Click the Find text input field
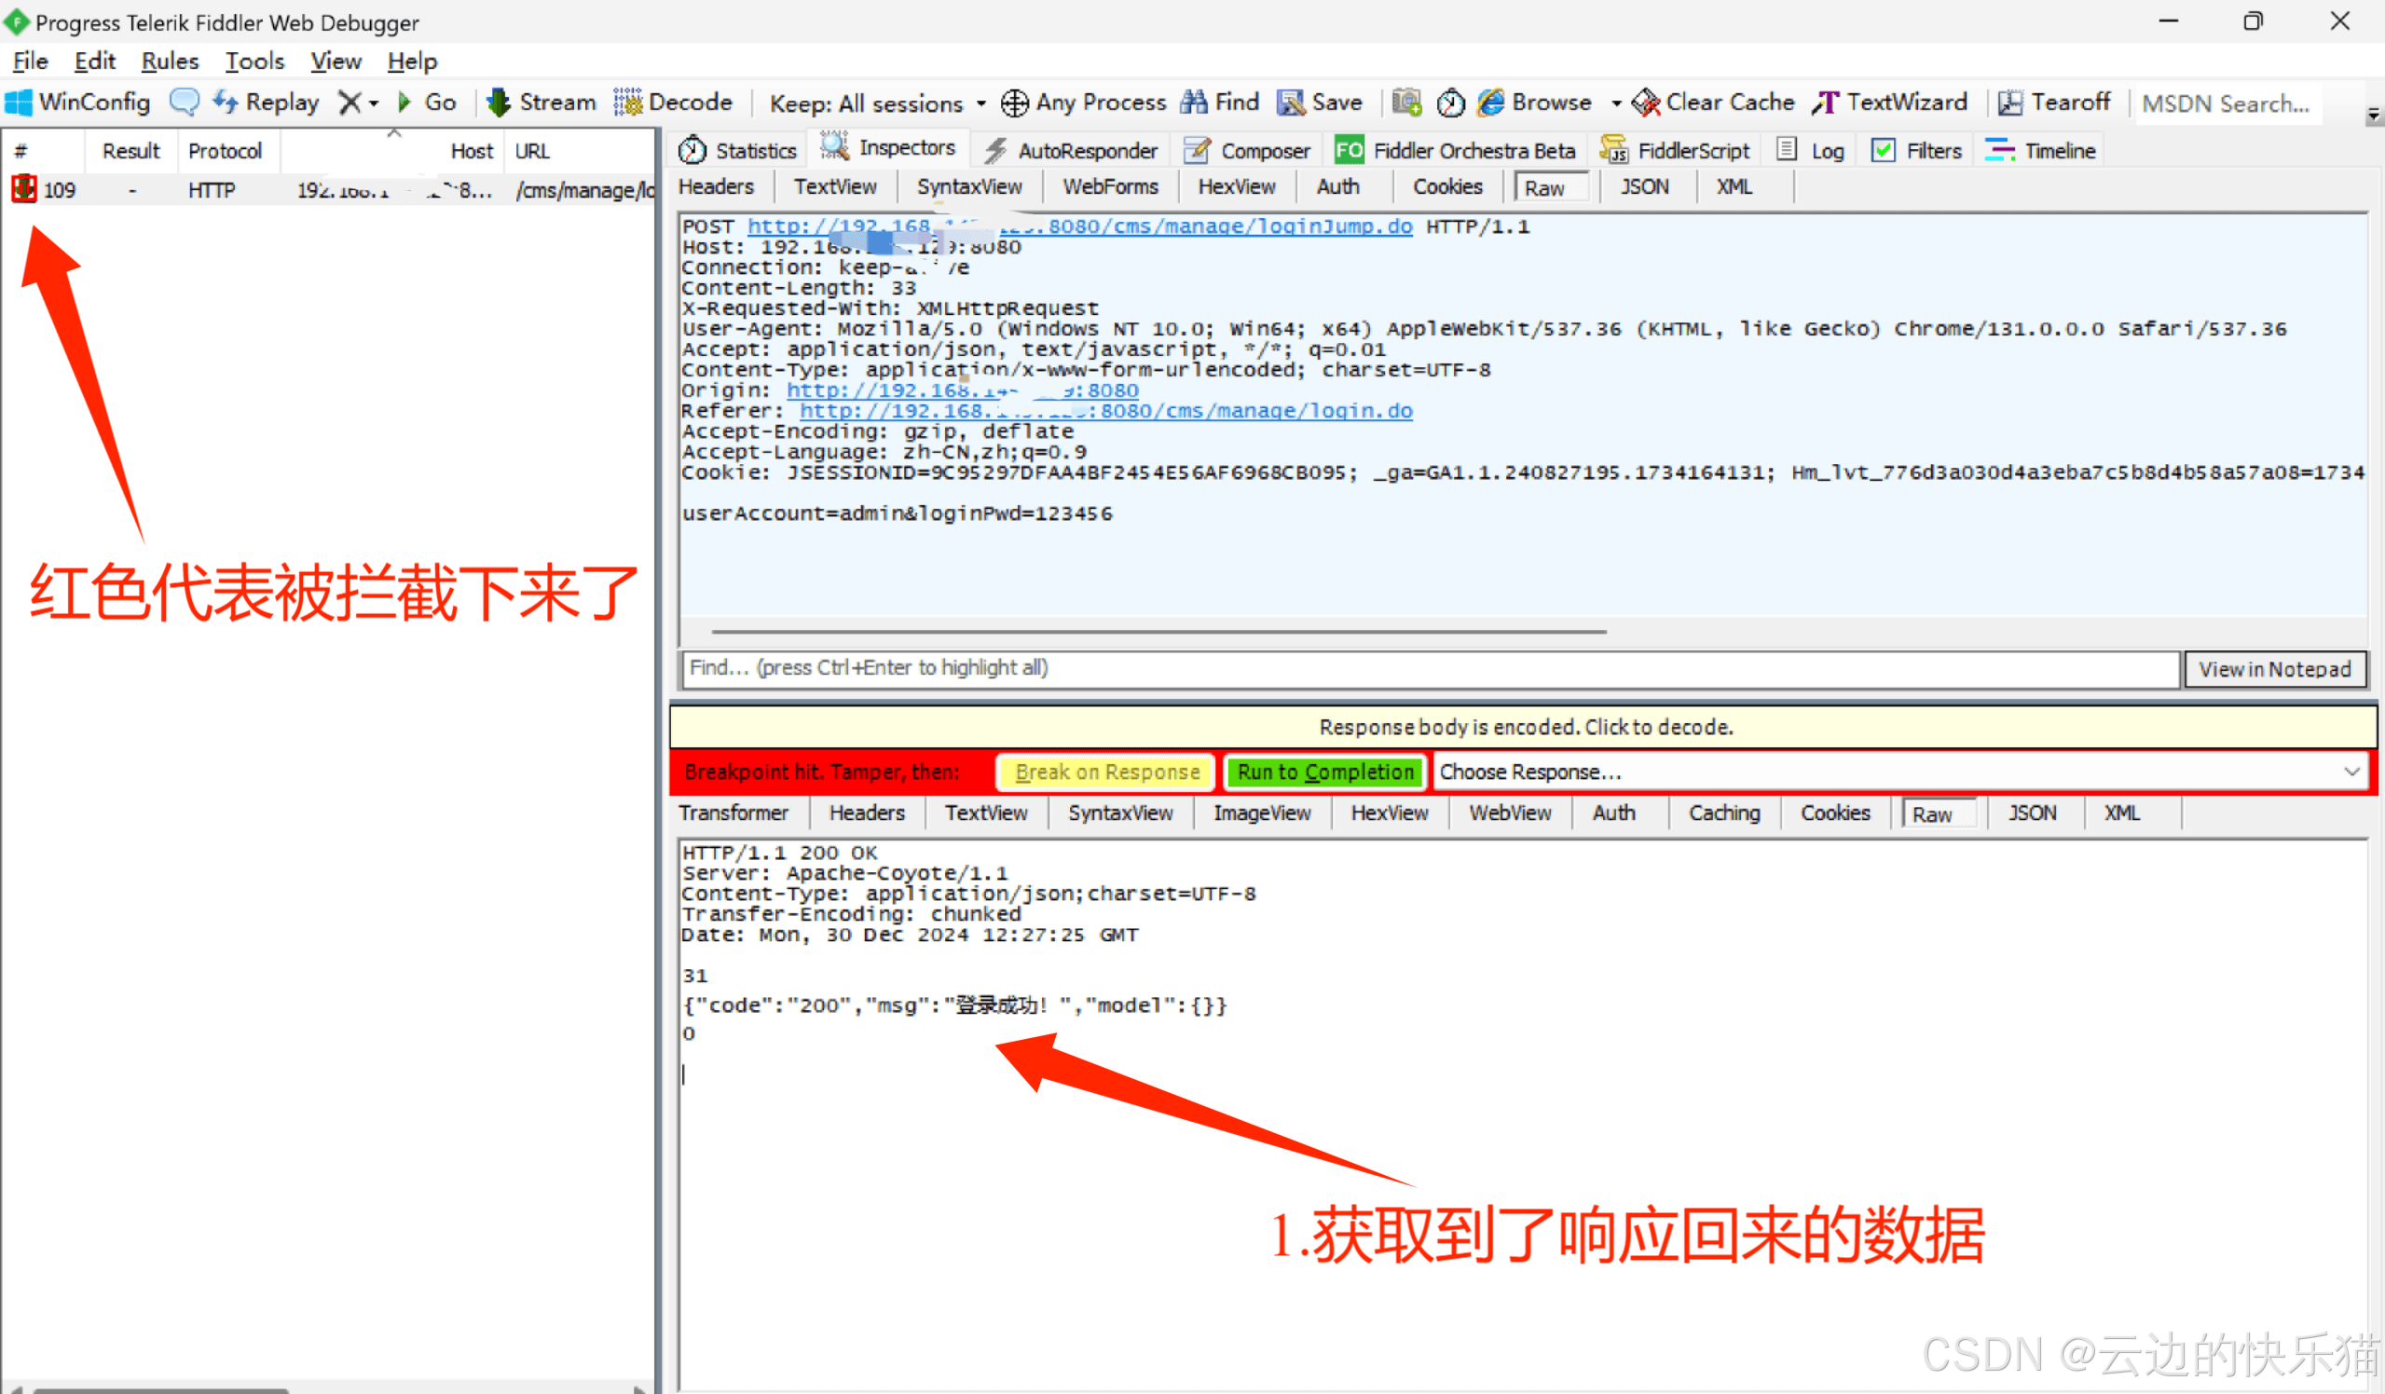The width and height of the screenshot is (2385, 1394). pos(1429,668)
